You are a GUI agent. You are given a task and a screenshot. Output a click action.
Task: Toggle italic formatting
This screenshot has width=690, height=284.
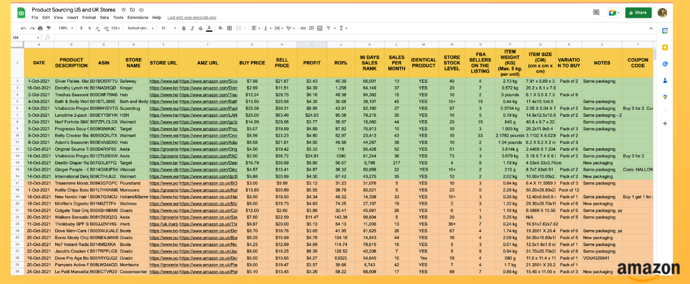point(192,28)
